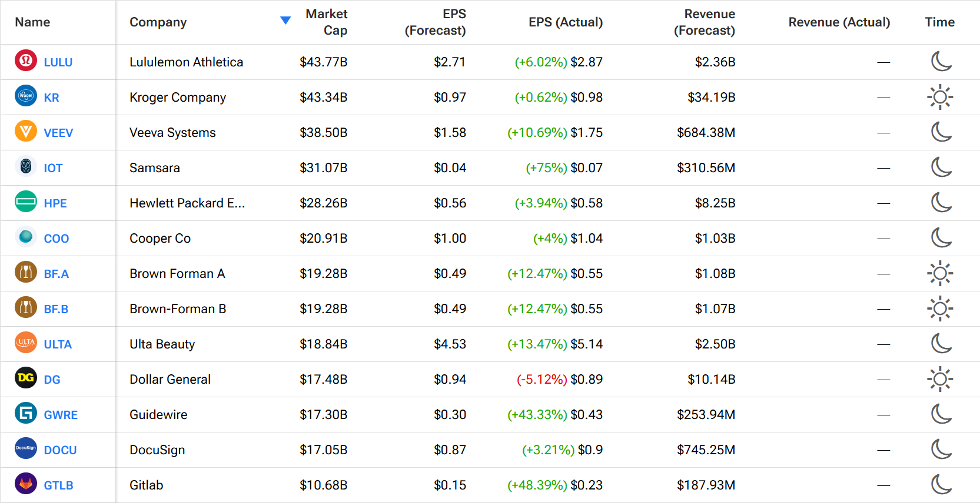Image resolution: width=980 pixels, height=503 pixels.
Task: Open the ULTA ticker link
Action: 58,344
